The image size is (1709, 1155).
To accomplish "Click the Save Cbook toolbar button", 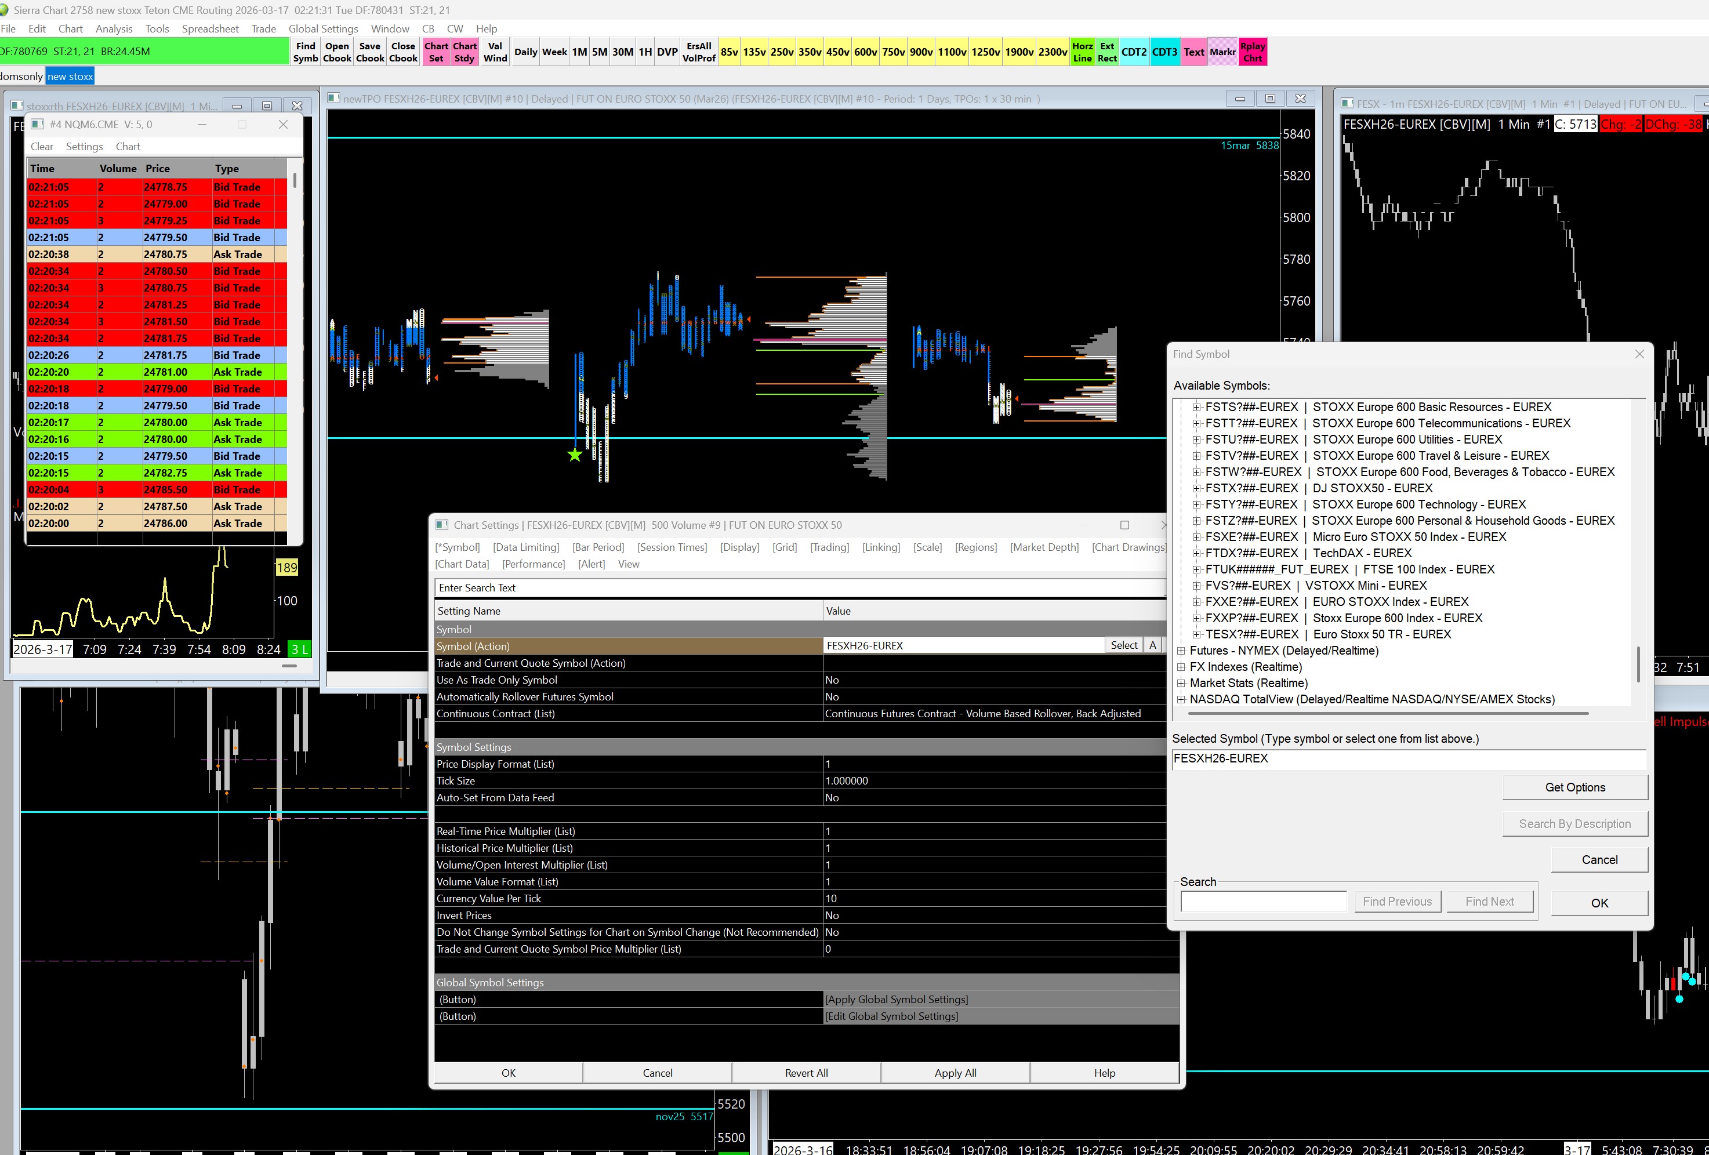I will [x=370, y=52].
